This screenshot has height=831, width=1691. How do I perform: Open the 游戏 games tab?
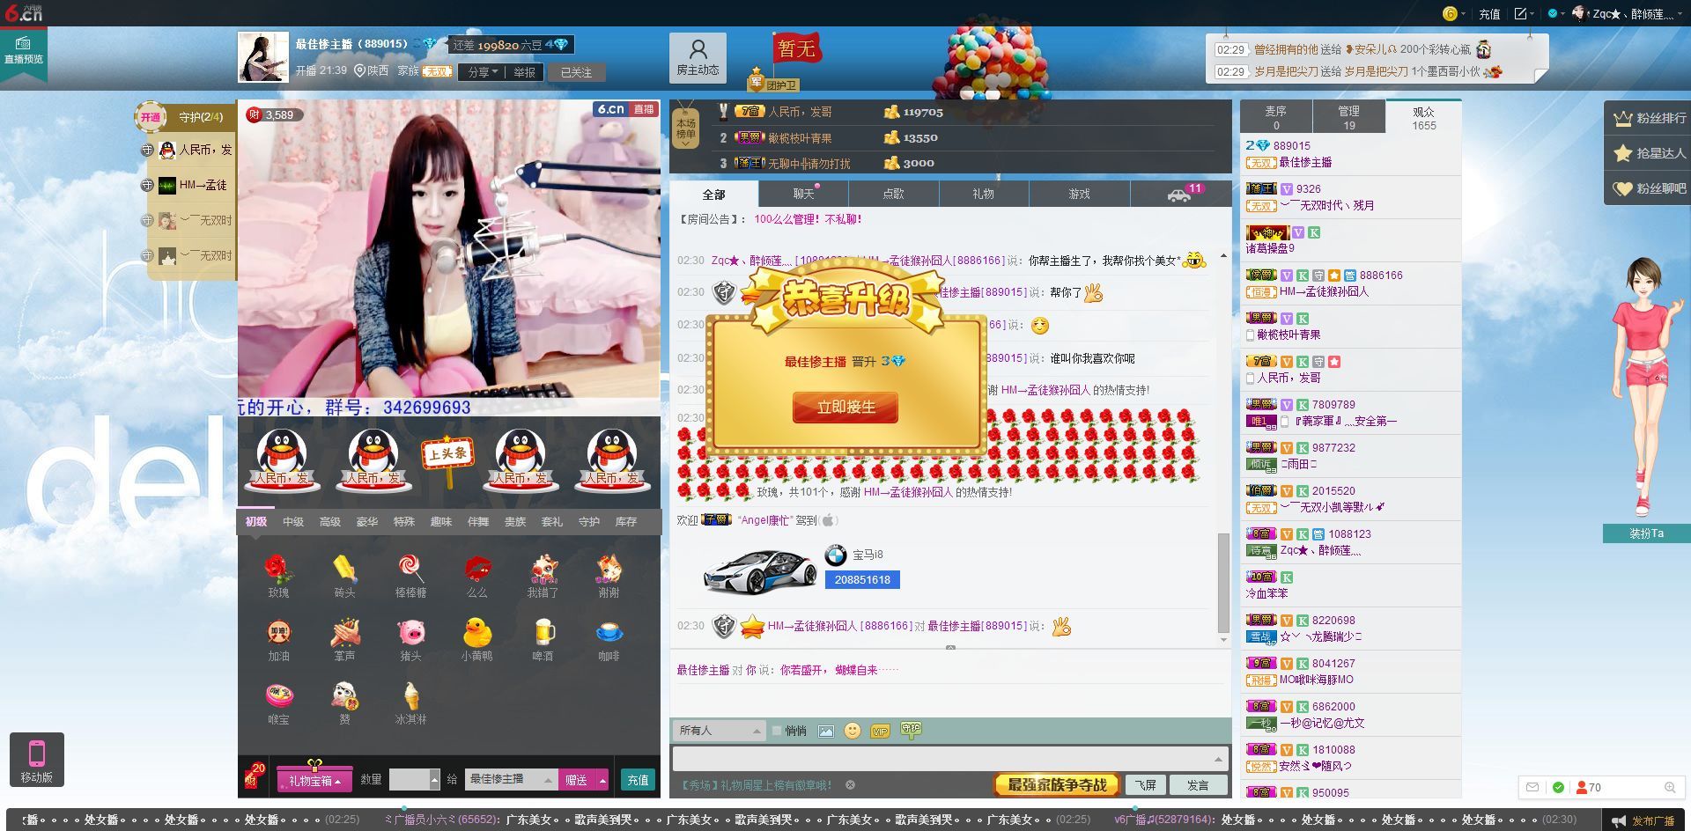pos(1079,194)
